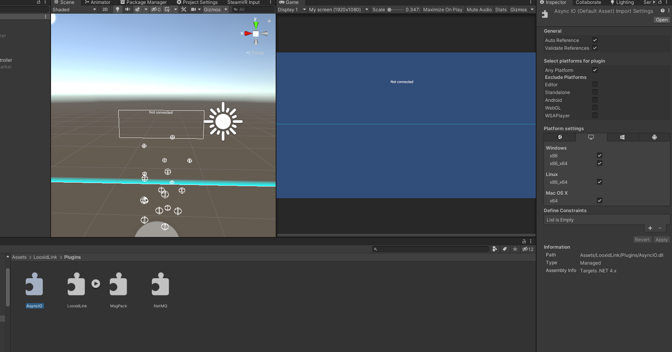Open the Shaded draw mode dropdown

pyautogui.click(x=74, y=9)
